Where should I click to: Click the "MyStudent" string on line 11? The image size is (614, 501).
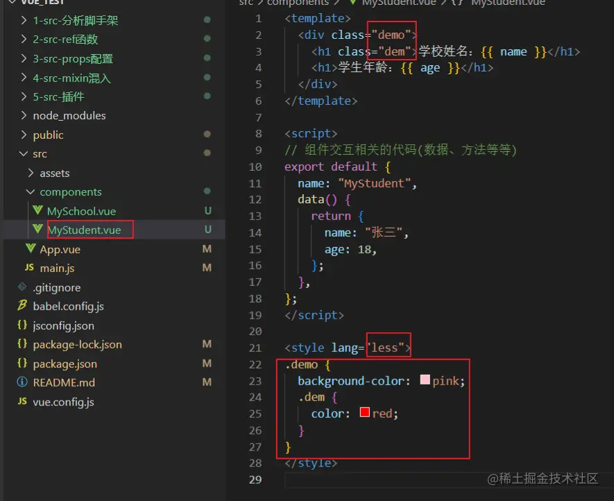pyautogui.click(x=374, y=183)
